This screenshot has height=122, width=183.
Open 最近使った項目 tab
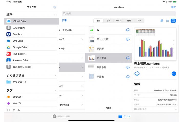[61, 116]
